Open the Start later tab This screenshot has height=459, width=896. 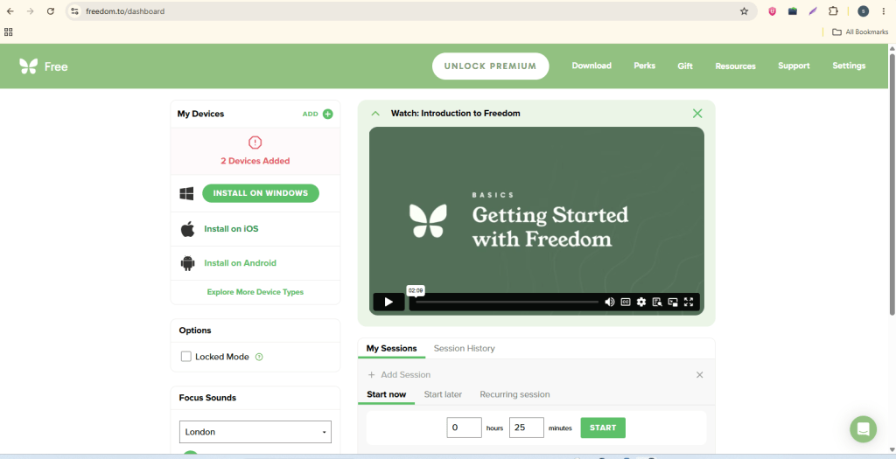[x=443, y=394]
